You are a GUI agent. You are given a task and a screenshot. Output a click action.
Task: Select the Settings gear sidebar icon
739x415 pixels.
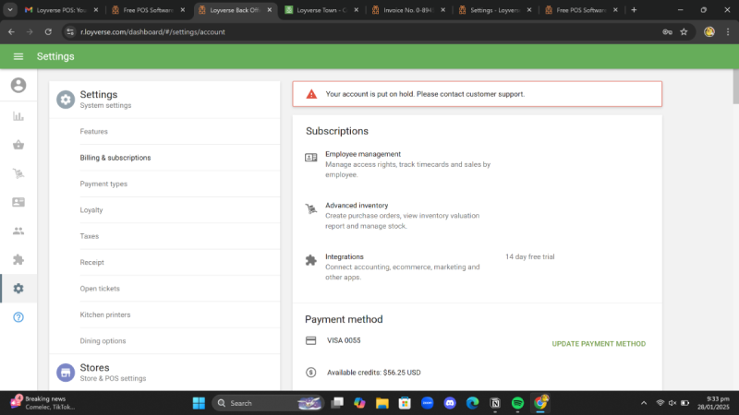coord(18,289)
